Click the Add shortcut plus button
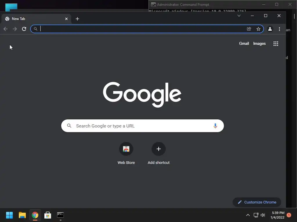 click(x=159, y=149)
